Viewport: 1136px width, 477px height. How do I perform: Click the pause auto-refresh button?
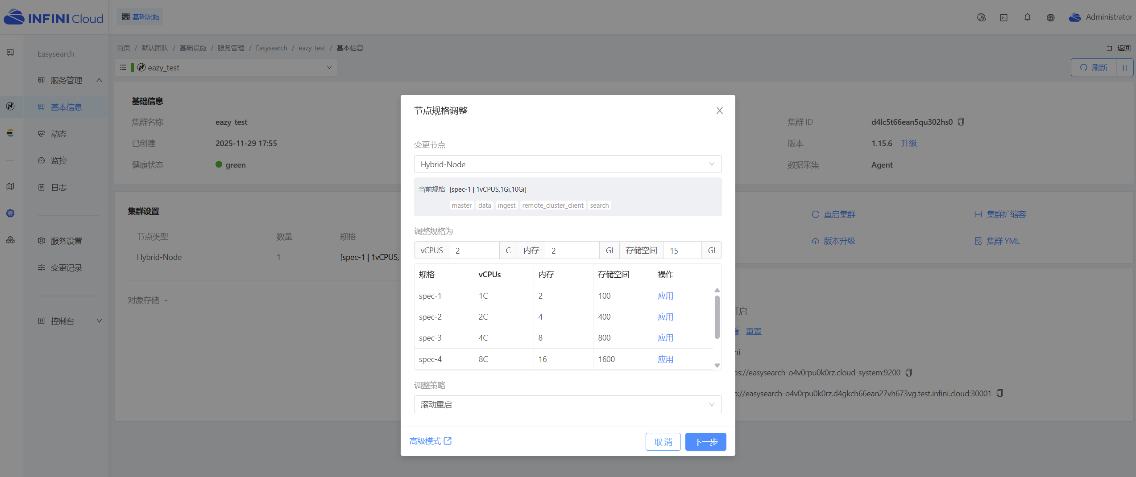(x=1124, y=67)
